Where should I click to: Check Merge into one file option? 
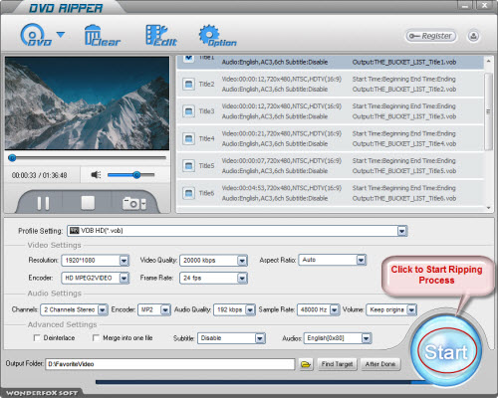click(96, 338)
